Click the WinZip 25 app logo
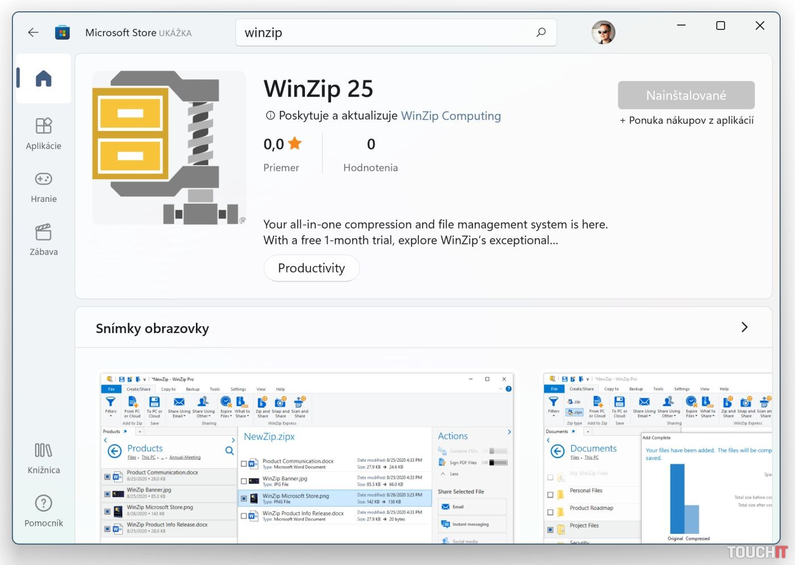The width and height of the screenshot is (795, 565). (169, 147)
